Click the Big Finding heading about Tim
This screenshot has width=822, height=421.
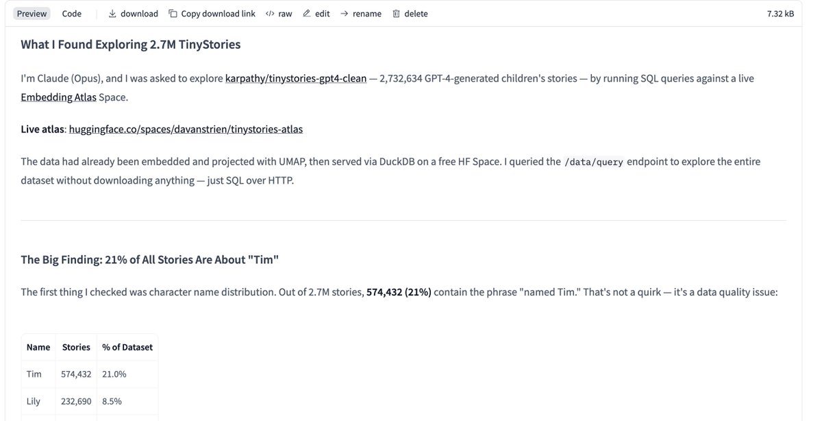point(149,260)
